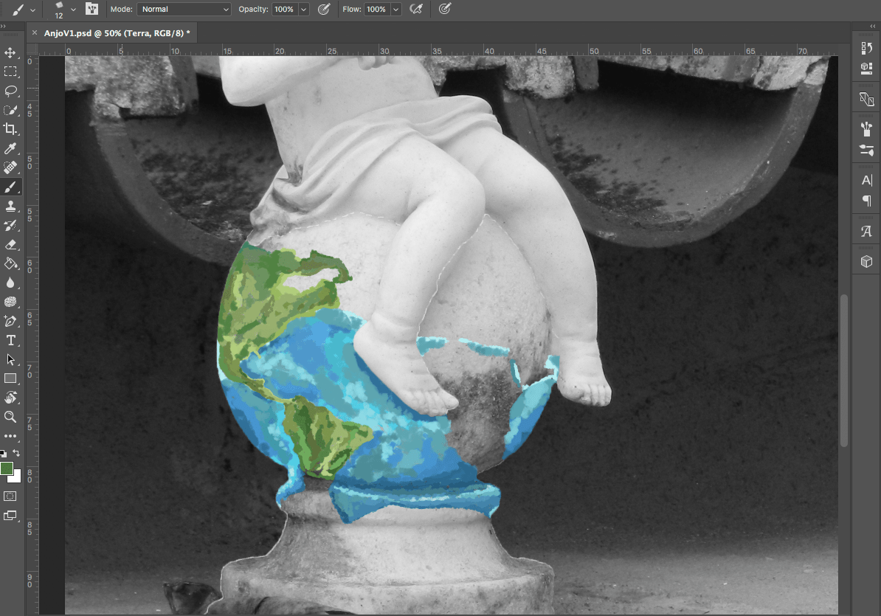This screenshot has width=881, height=616.
Task: Open the blending Mode dropdown
Action: (184, 9)
